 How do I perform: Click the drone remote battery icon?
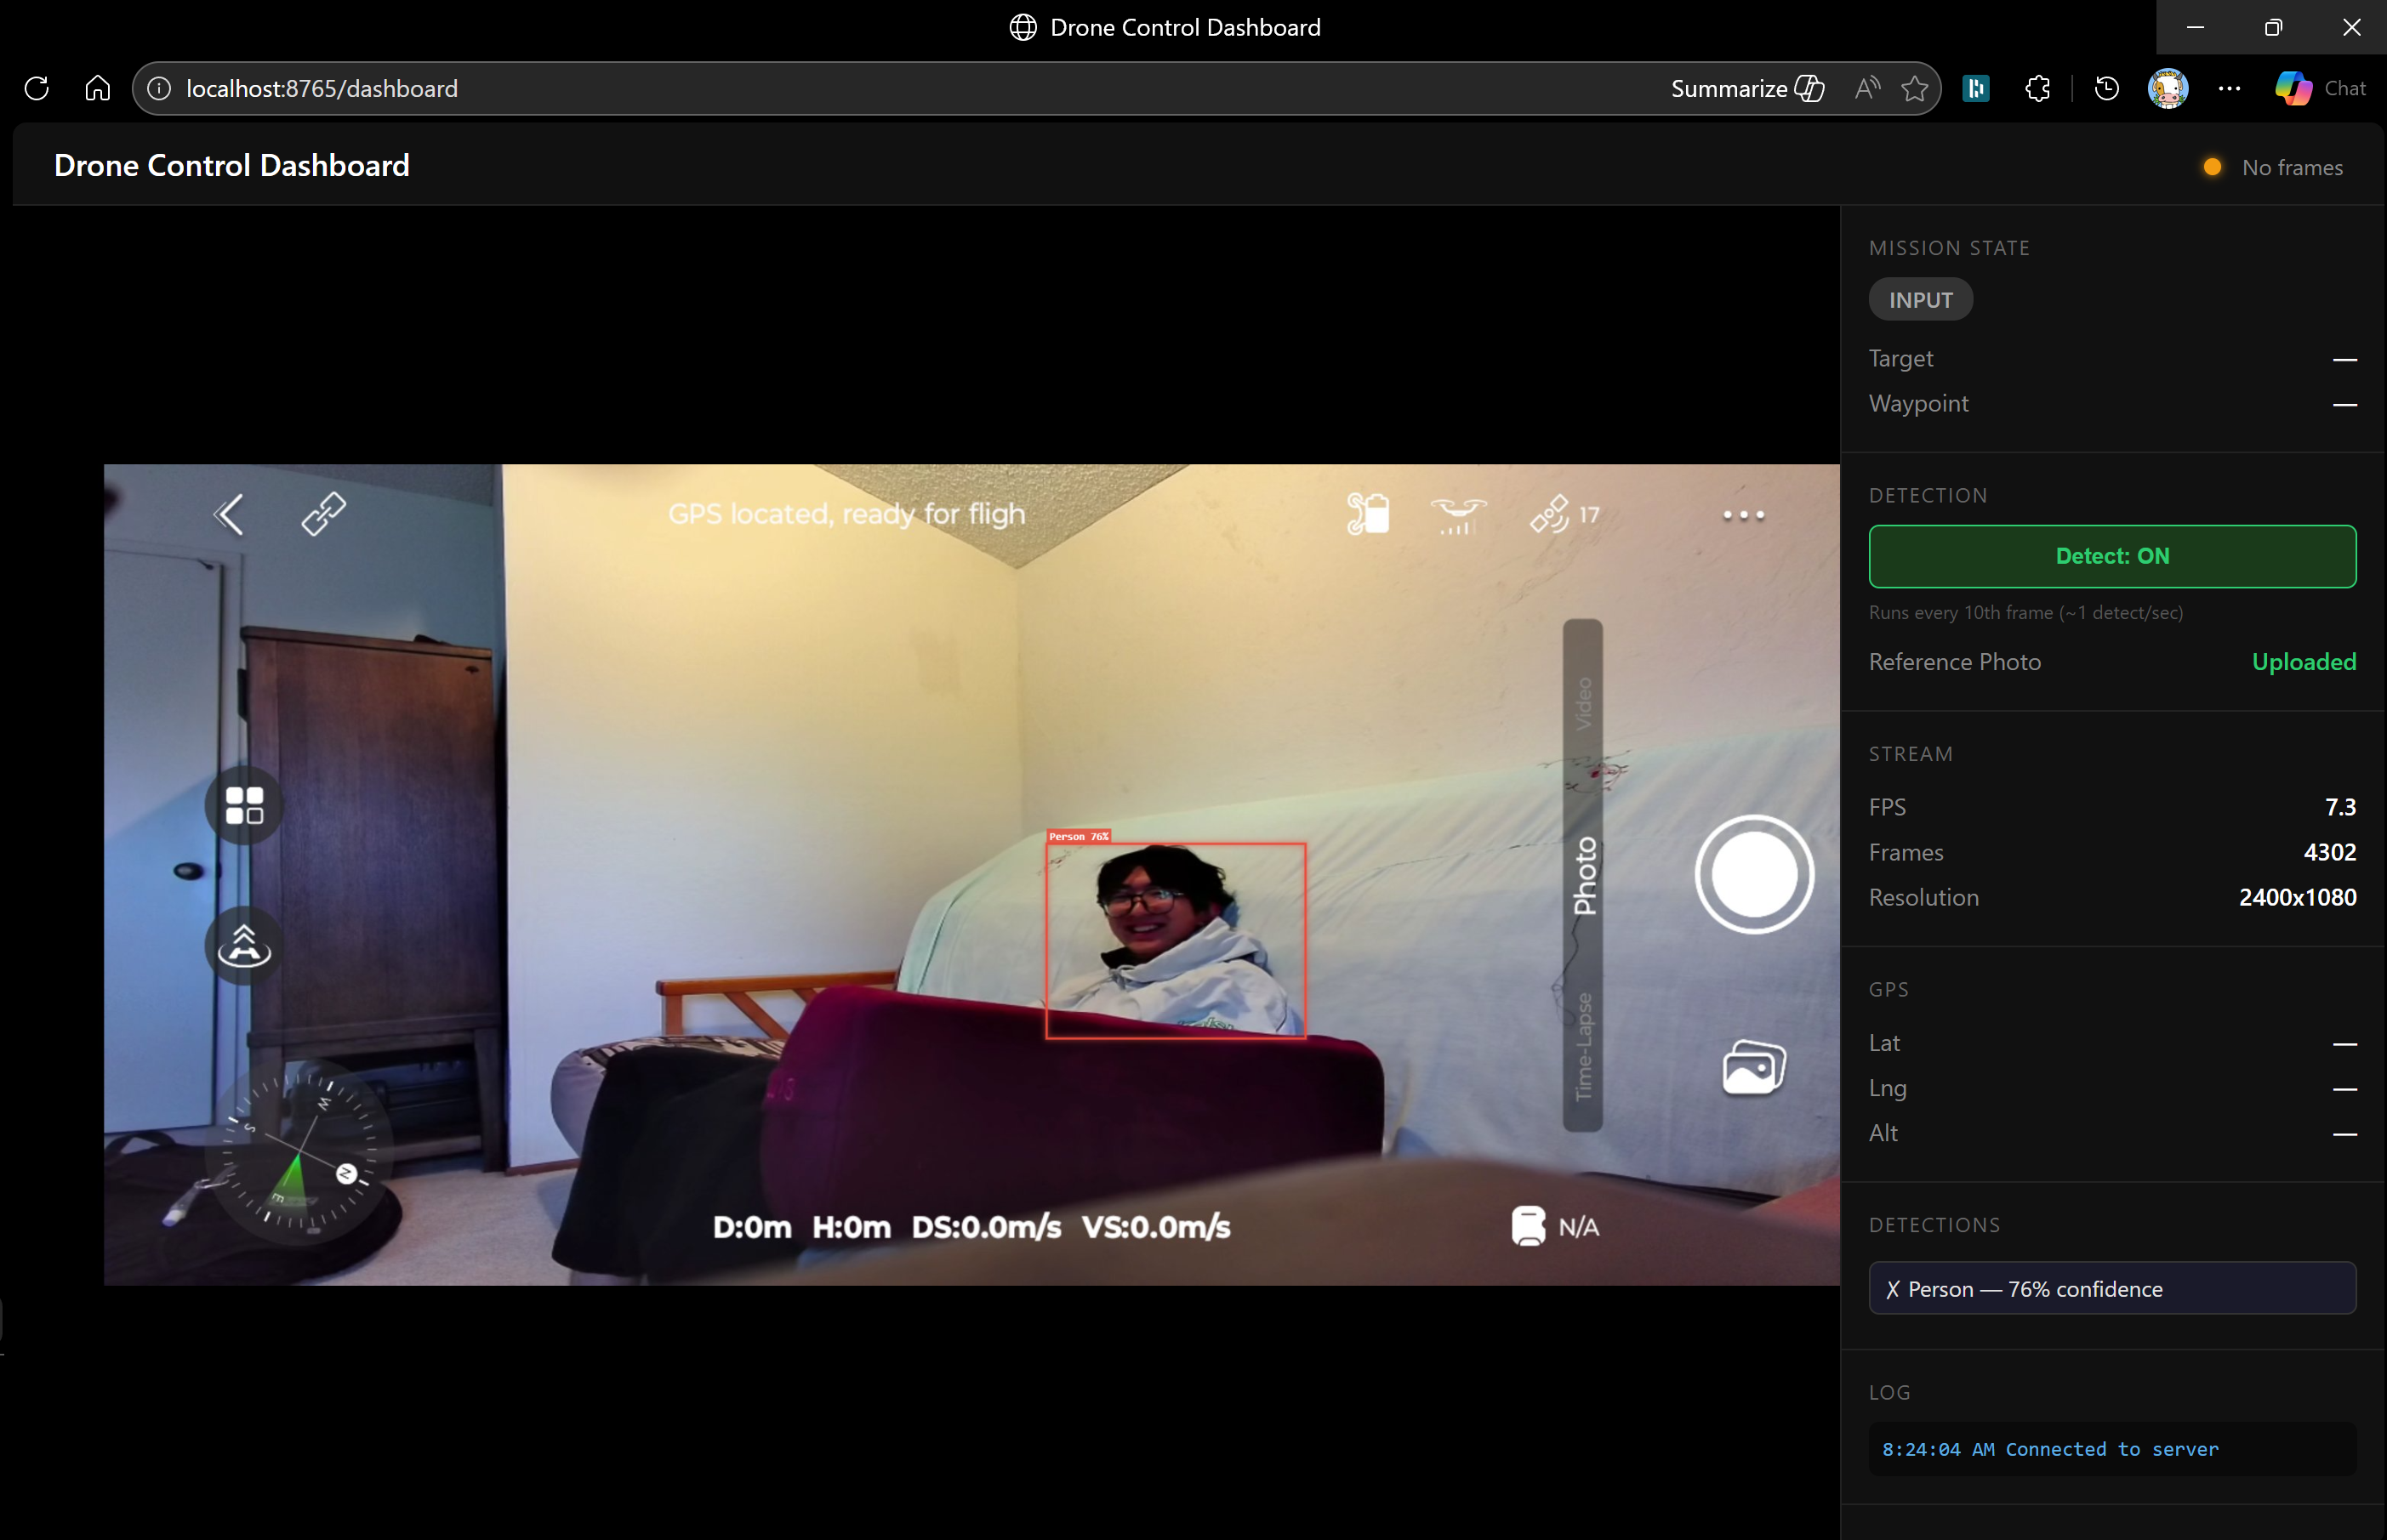pyautogui.click(x=1368, y=514)
